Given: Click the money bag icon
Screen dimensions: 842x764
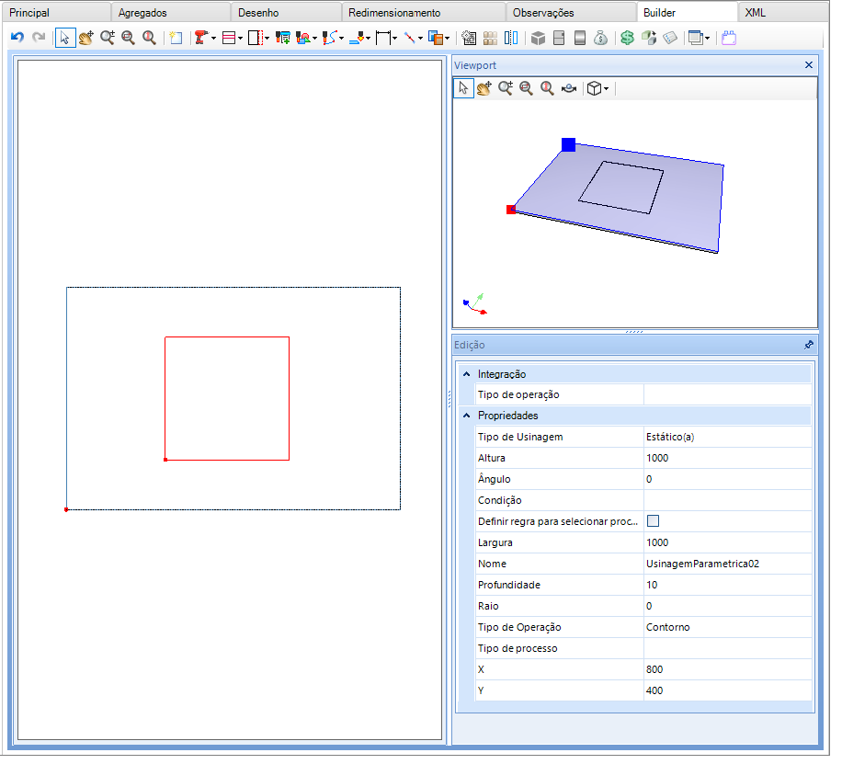Looking at the screenshot, I should pos(601,38).
